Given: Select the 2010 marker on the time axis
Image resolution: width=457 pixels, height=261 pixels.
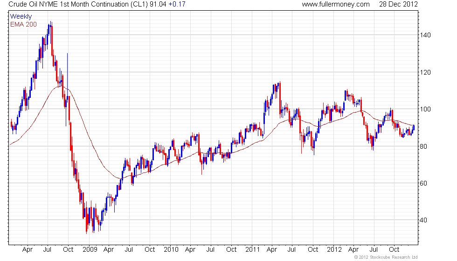Looking at the screenshot, I should (172, 249).
